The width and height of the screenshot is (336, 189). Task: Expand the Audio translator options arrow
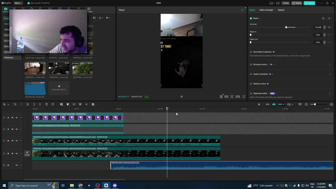coord(272,74)
